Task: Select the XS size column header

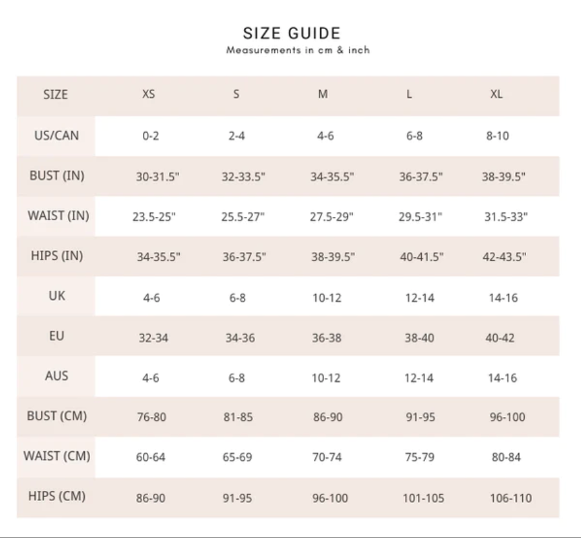Action: (149, 94)
